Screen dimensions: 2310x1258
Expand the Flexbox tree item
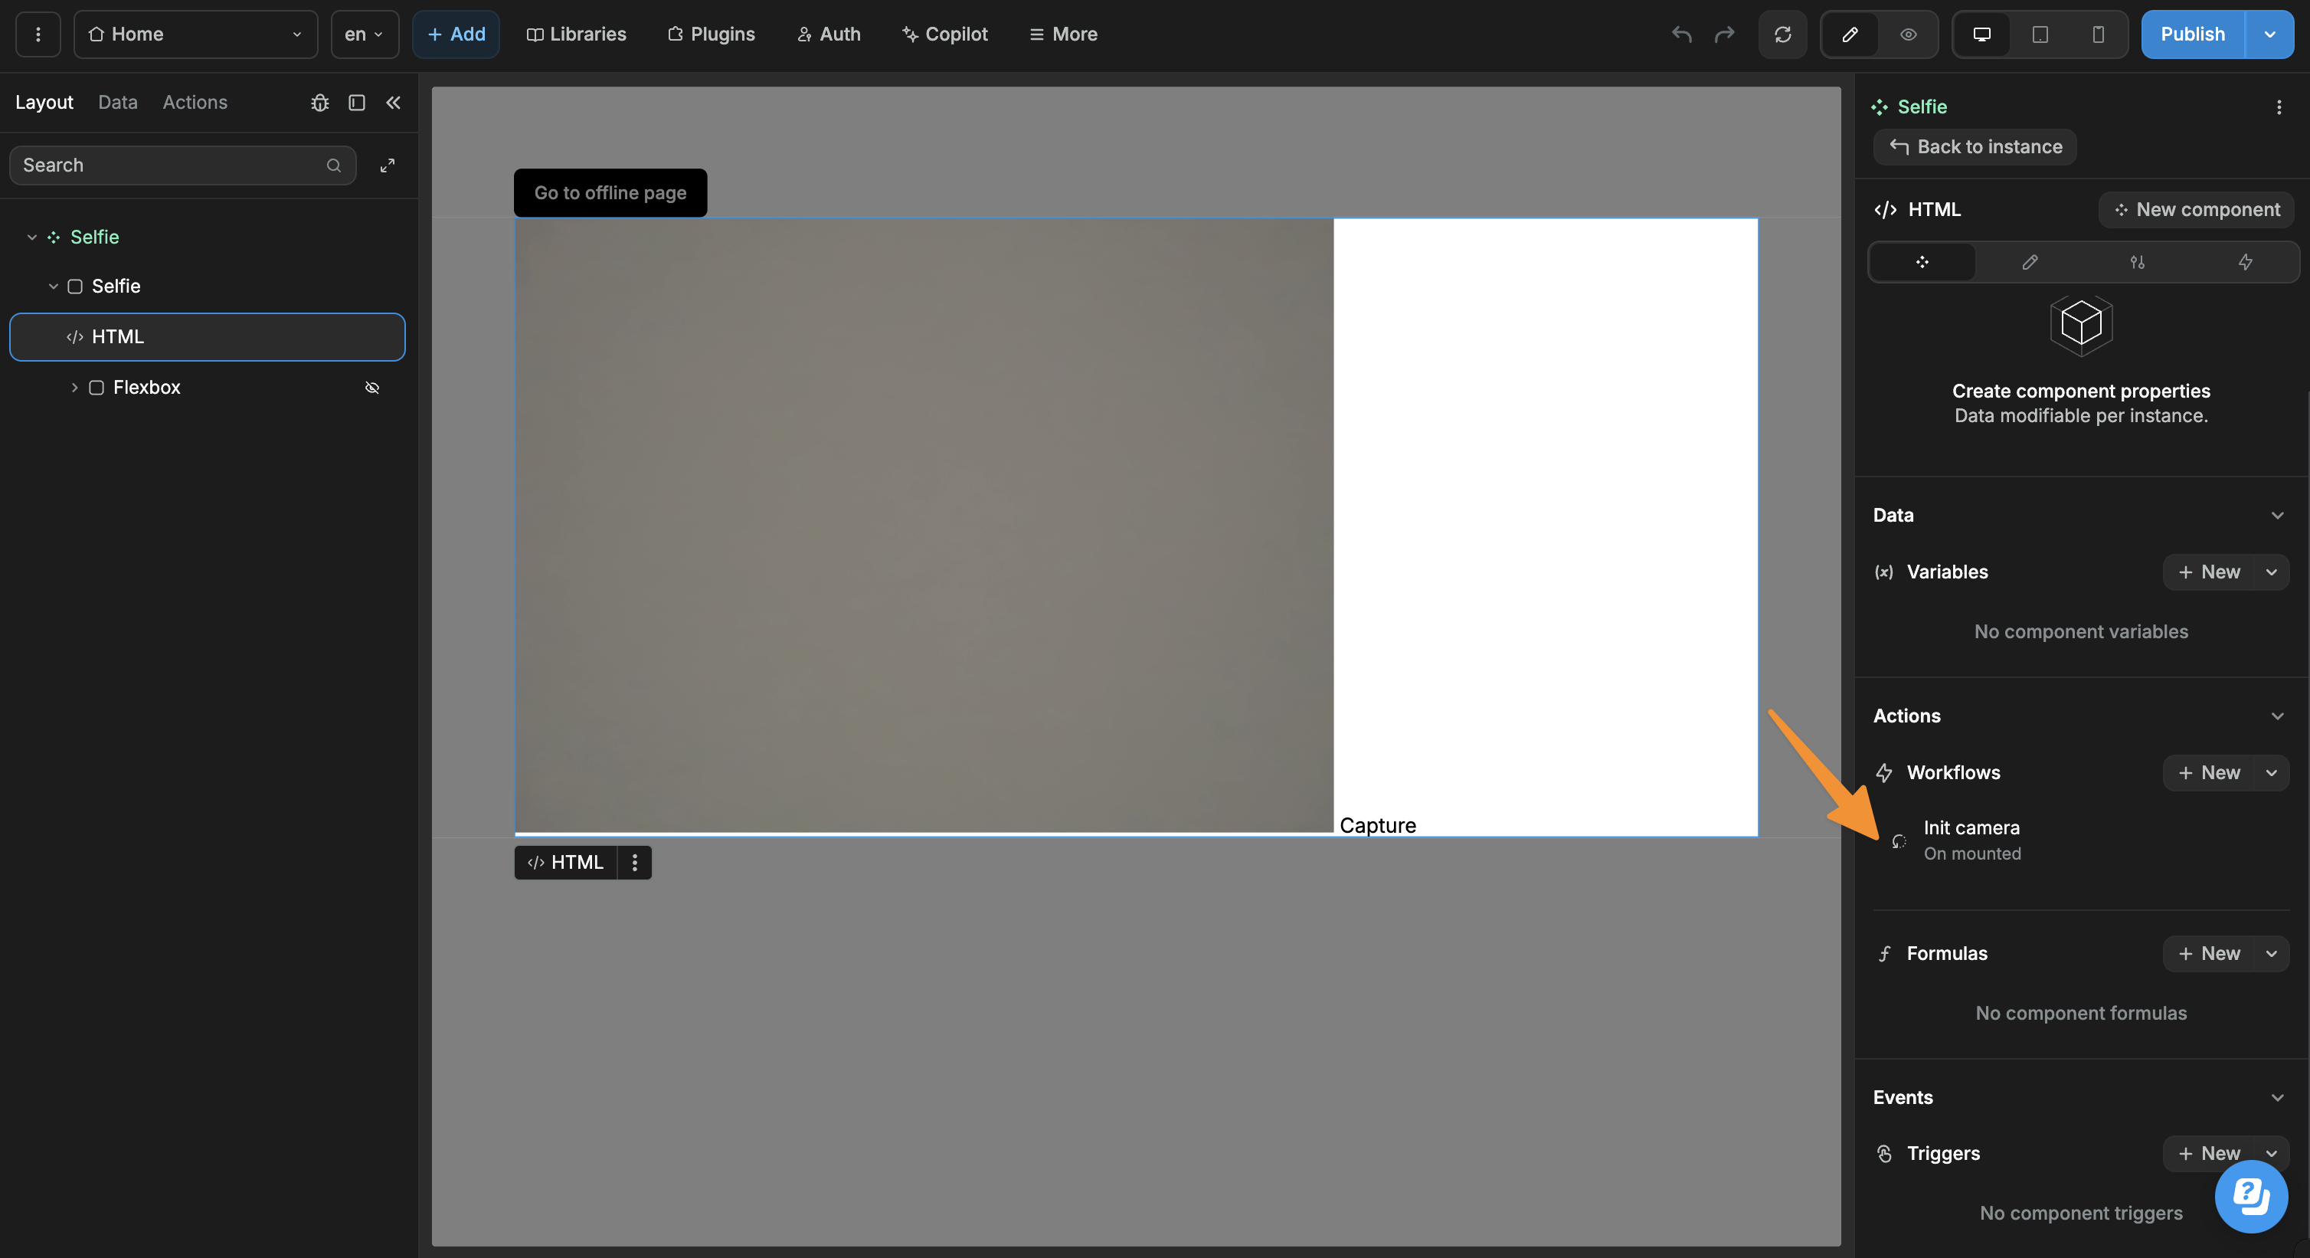[74, 388]
